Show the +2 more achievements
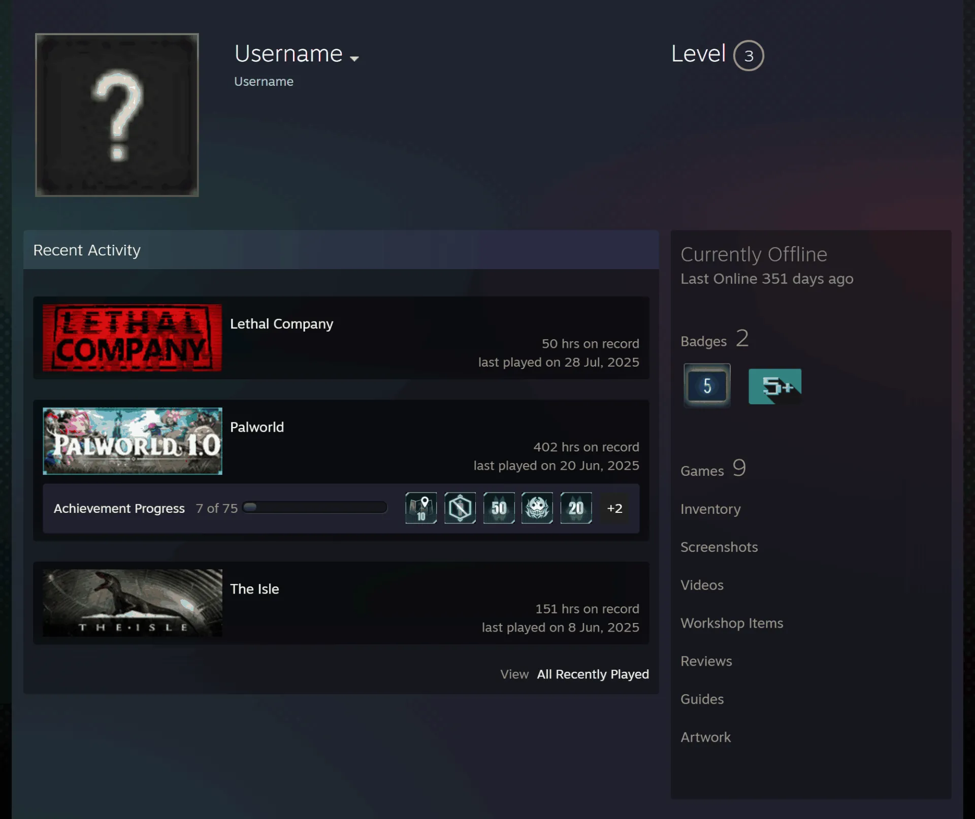The image size is (975, 819). click(614, 508)
